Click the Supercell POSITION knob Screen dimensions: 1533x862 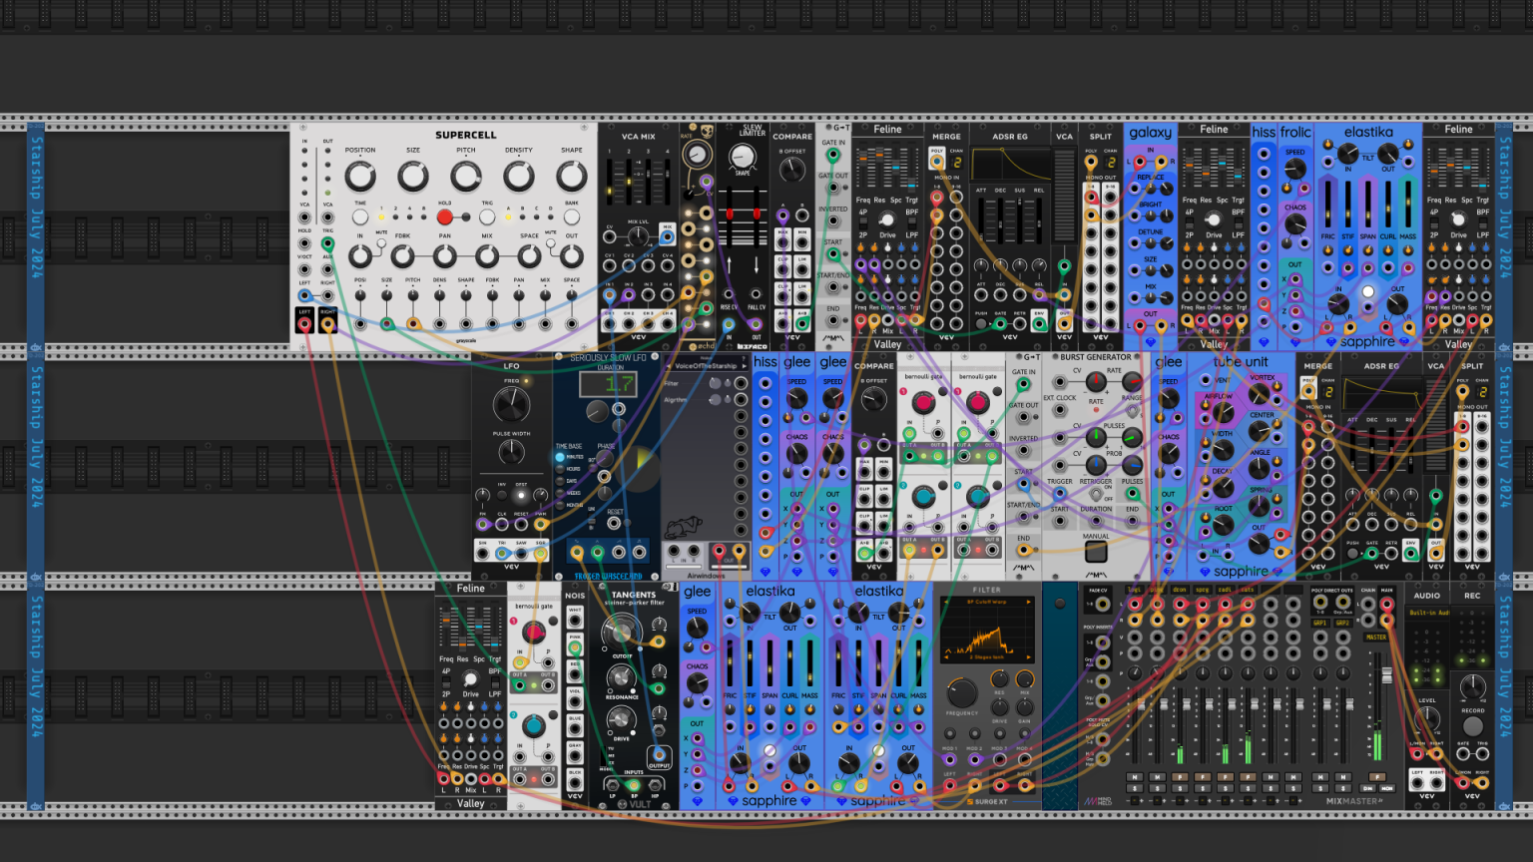[360, 177]
